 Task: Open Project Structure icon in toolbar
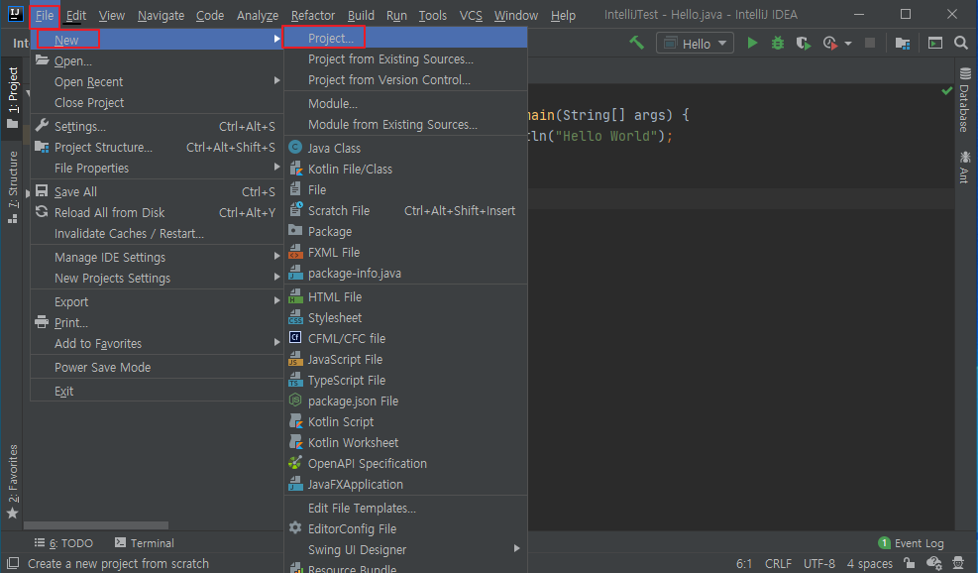(x=903, y=43)
